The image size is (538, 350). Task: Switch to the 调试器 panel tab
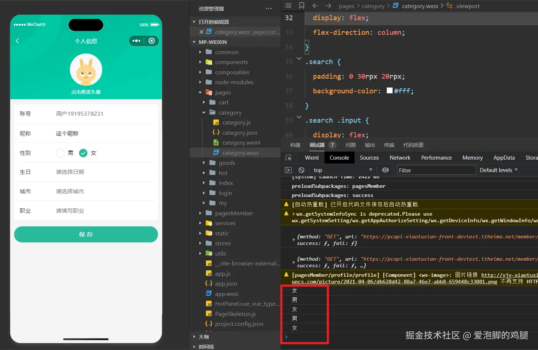(x=317, y=145)
